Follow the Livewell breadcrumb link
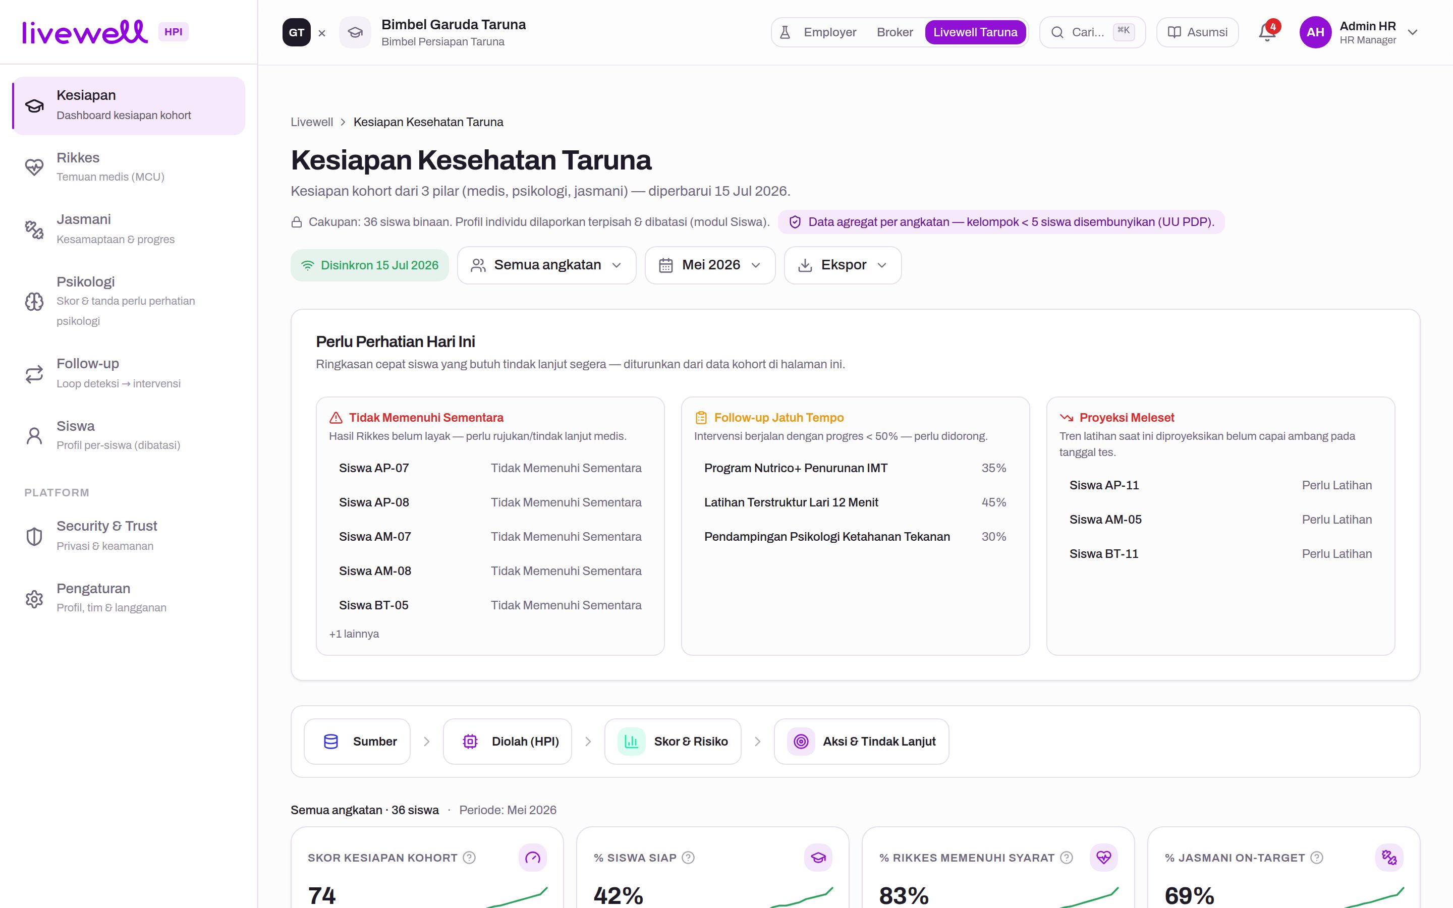Viewport: 1453px width, 908px height. point(312,122)
